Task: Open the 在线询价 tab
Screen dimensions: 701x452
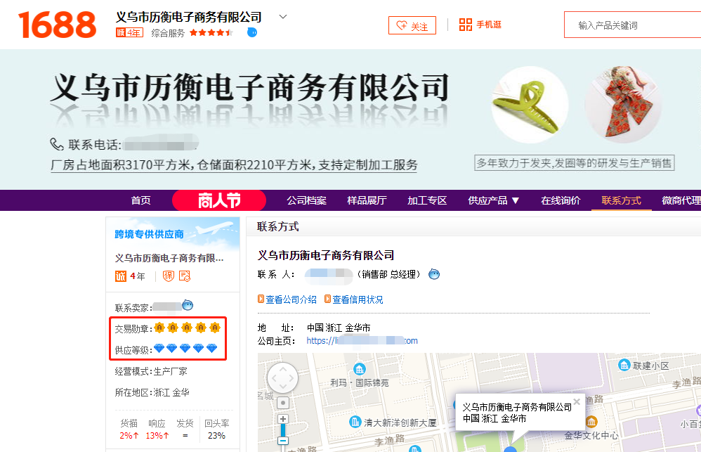Action: (x=561, y=200)
